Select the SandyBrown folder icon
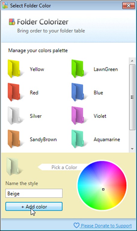Viewport: 137px width, 231px height. tap(14, 139)
